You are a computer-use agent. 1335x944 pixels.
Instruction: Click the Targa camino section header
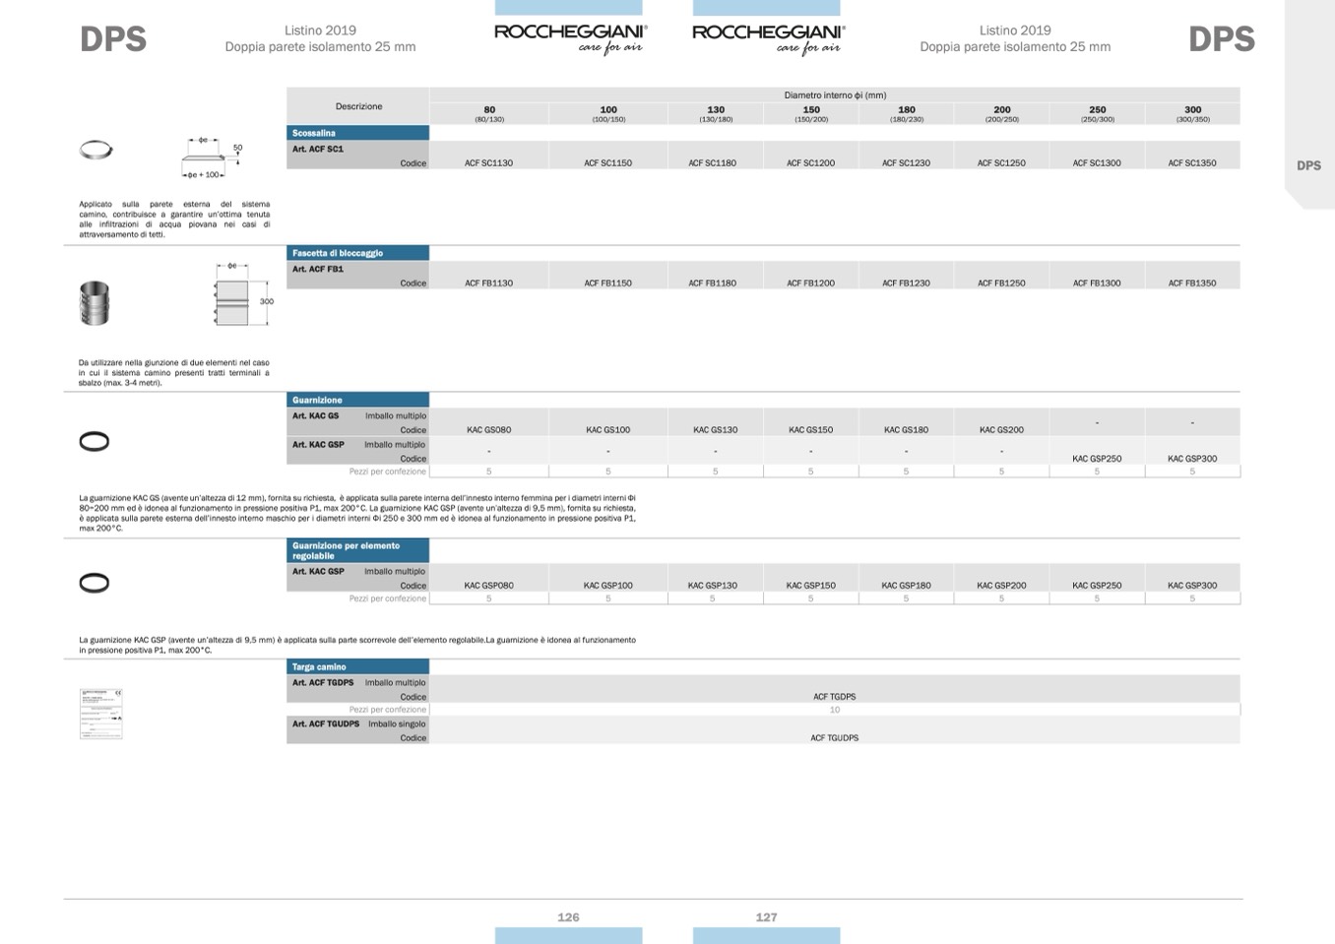coord(357,666)
